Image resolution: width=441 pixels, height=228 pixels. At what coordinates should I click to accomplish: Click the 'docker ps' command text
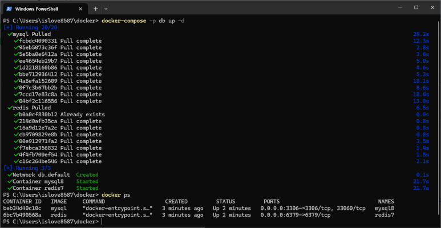[x=116, y=195]
